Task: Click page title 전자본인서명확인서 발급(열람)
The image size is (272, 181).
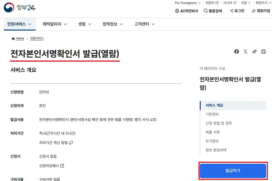Action: (65, 54)
